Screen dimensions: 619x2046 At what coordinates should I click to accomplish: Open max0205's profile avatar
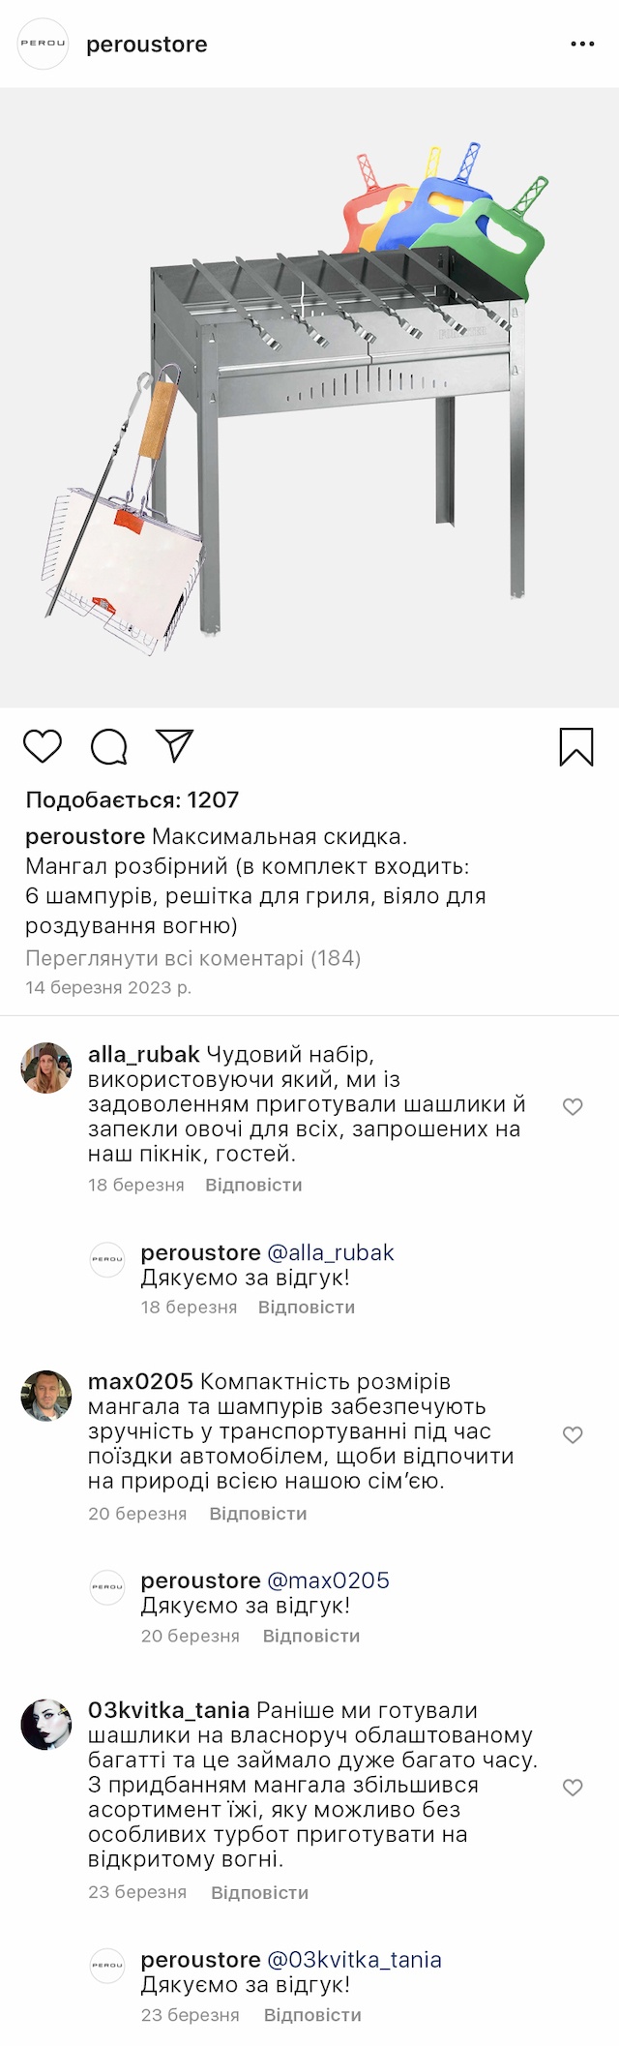[46, 1396]
